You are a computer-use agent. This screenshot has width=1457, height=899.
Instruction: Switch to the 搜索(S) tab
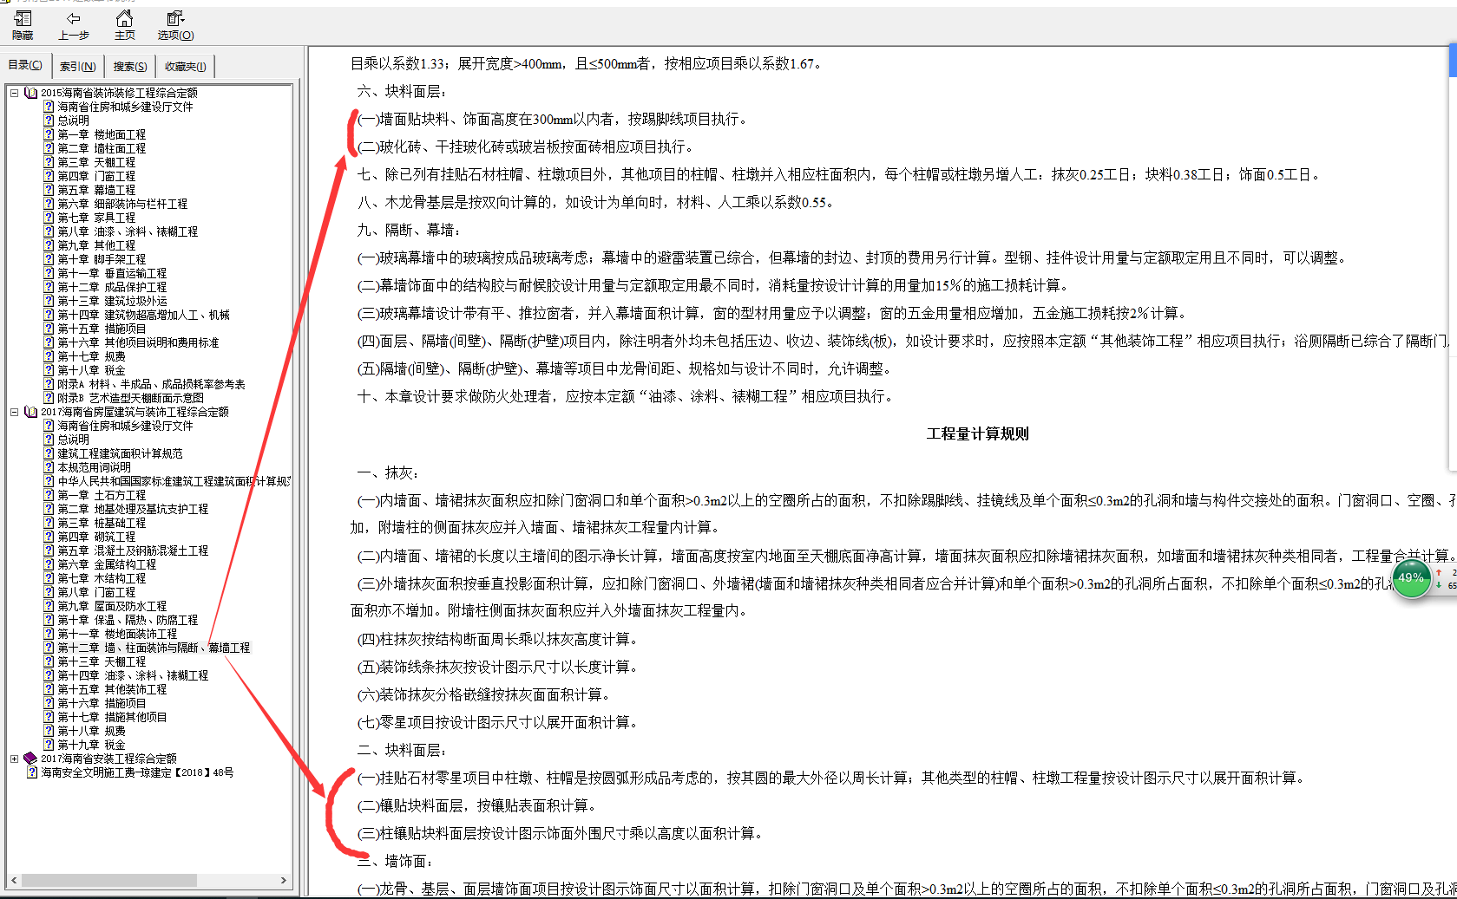(x=130, y=66)
